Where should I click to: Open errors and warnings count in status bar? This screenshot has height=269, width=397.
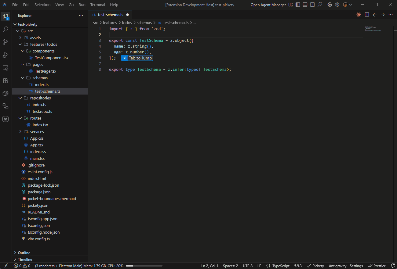(22, 266)
